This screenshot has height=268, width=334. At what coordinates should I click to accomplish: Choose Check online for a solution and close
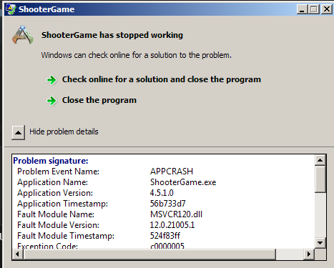tap(162, 79)
